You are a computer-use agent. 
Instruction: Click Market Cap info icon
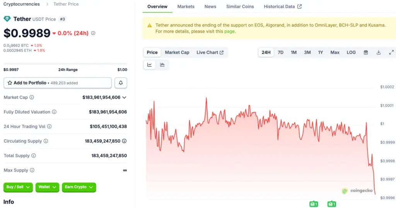pos(32,98)
